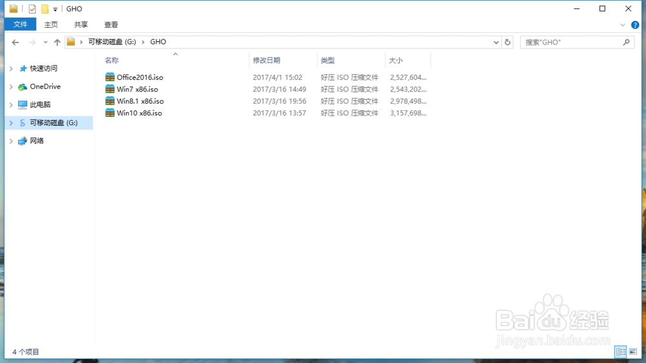Select the Win8.1 x86.iso file icon
This screenshot has height=363, width=646.
coord(110,101)
